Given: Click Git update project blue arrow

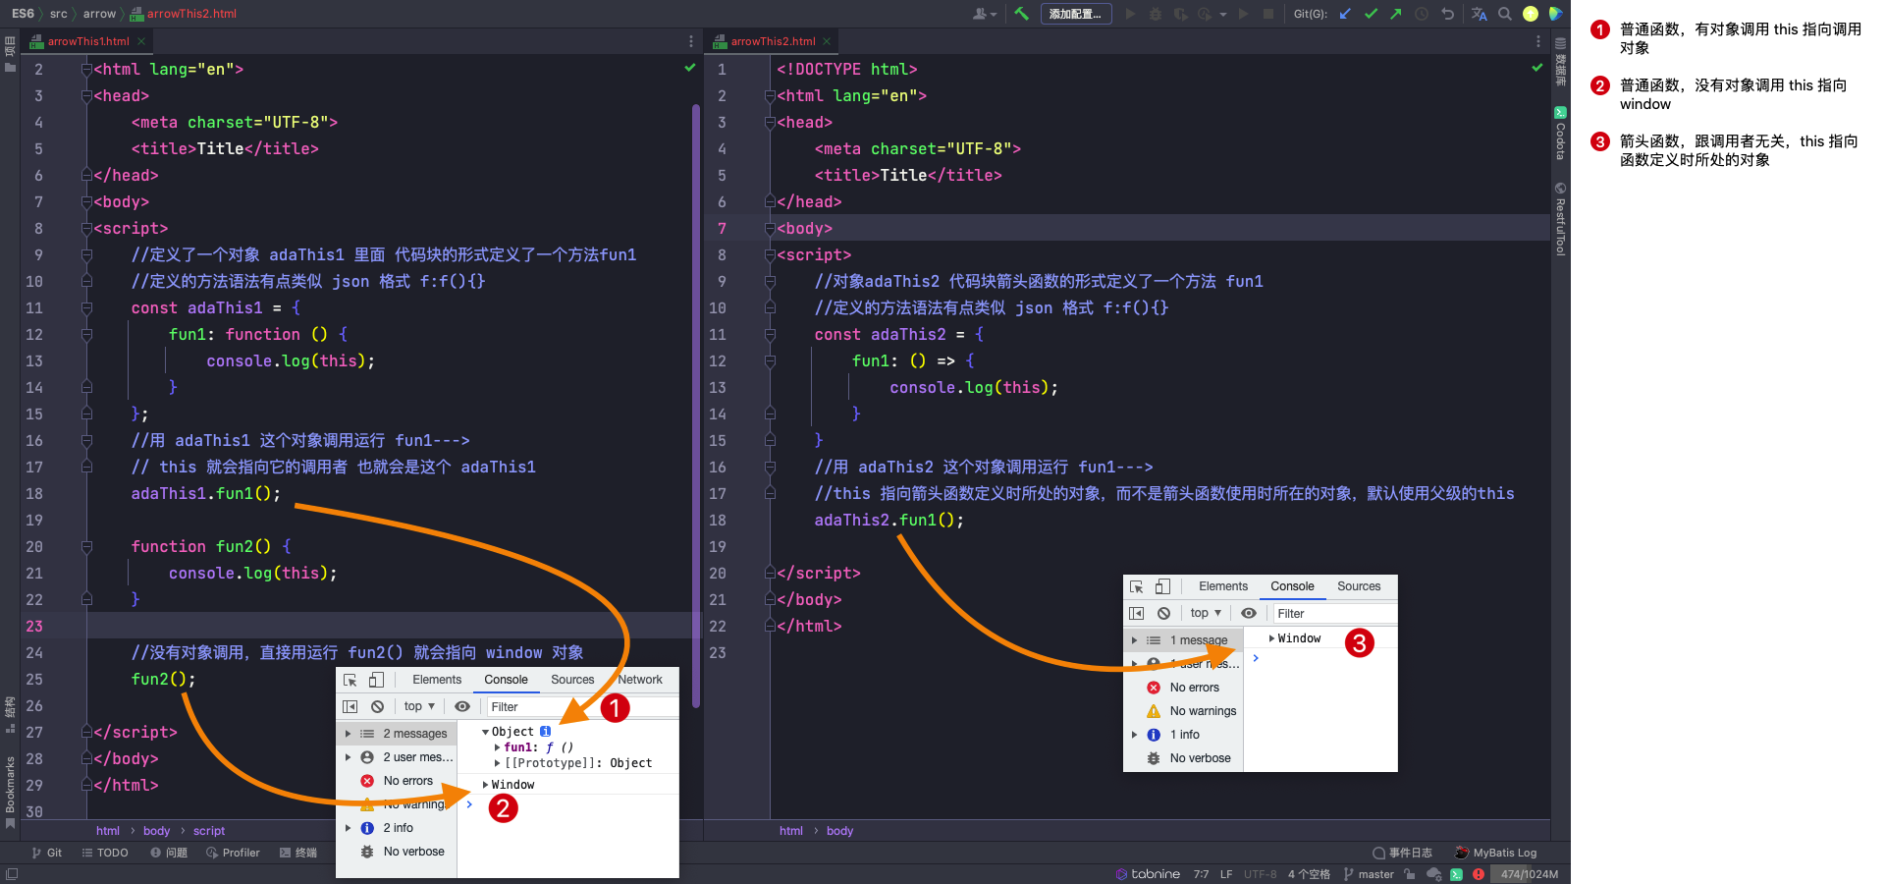Looking at the screenshot, I should point(1345,14).
